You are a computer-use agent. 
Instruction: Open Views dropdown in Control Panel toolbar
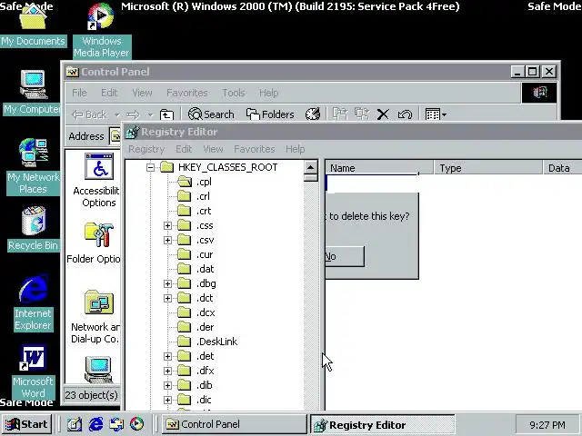436,114
